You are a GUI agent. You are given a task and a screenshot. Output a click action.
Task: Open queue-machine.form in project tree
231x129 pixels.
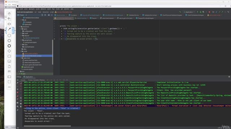click(30, 60)
